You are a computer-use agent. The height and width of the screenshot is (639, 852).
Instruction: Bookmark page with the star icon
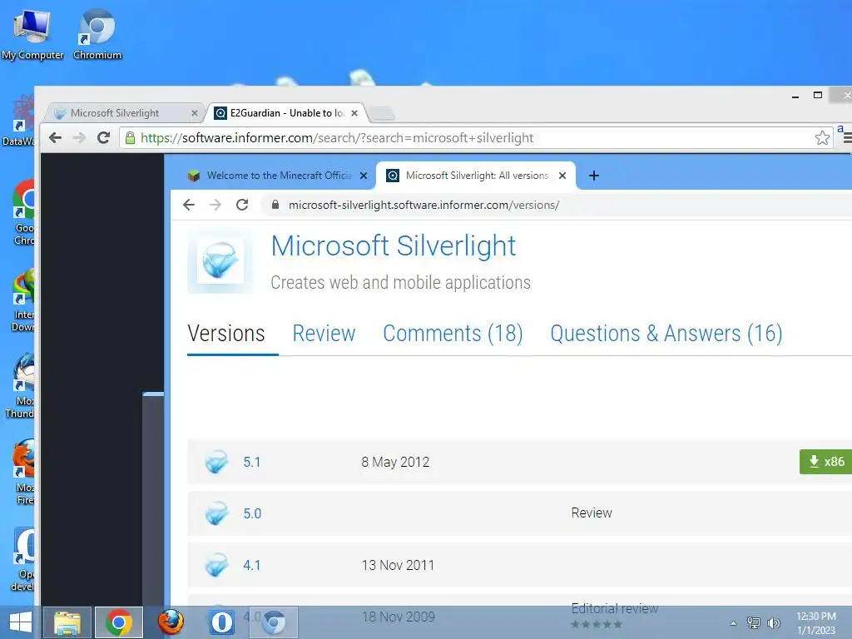pyautogui.click(x=822, y=137)
